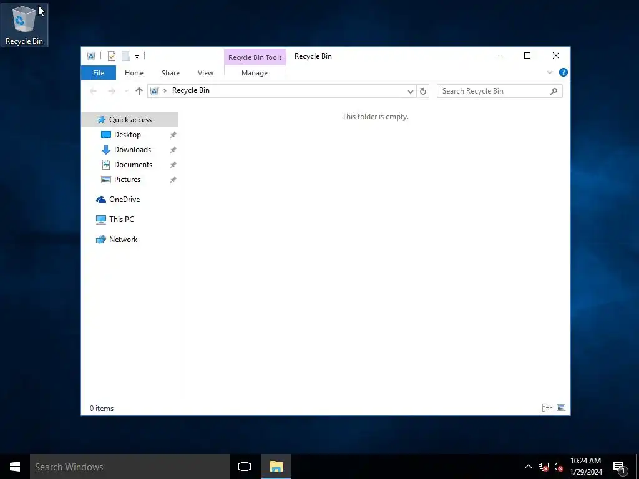Open Desktop in the navigation pane
This screenshot has height=479, width=639.
pyautogui.click(x=127, y=135)
